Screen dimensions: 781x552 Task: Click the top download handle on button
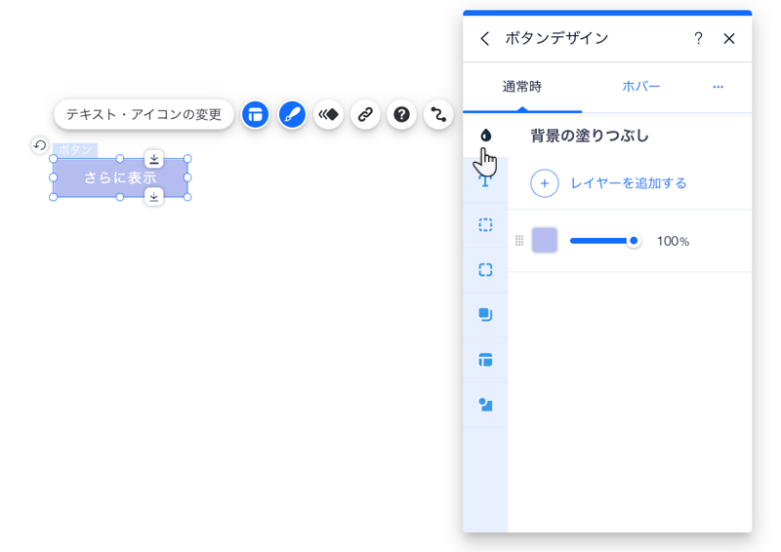point(154,159)
